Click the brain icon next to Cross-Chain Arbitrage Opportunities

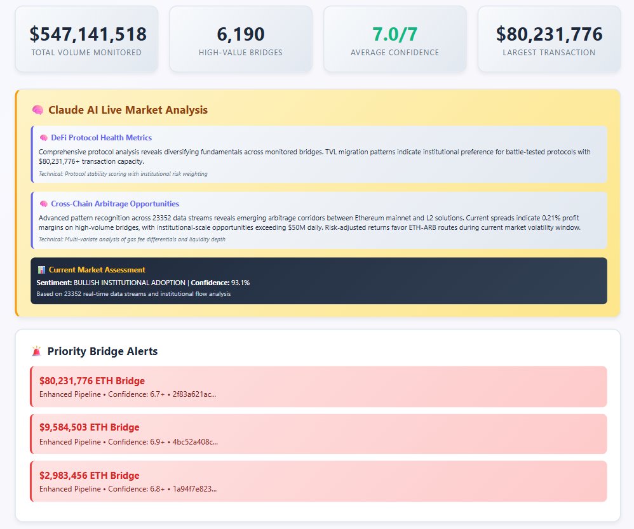[x=44, y=204]
